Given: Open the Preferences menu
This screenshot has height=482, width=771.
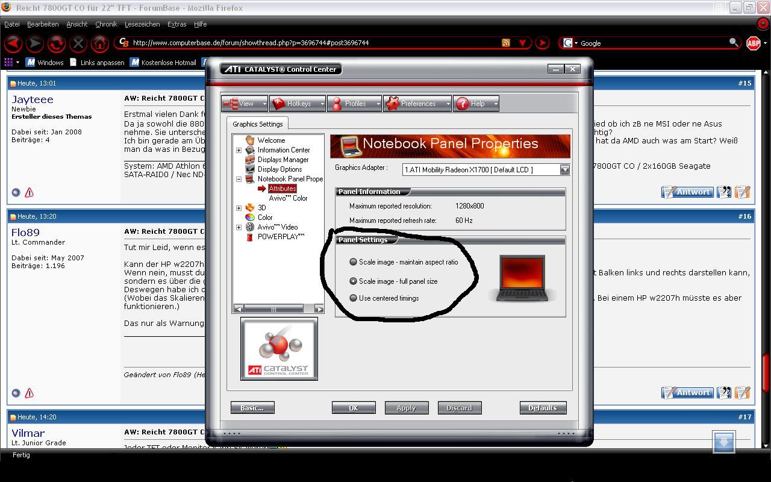Looking at the screenshot, I should [x=417, y=104].
